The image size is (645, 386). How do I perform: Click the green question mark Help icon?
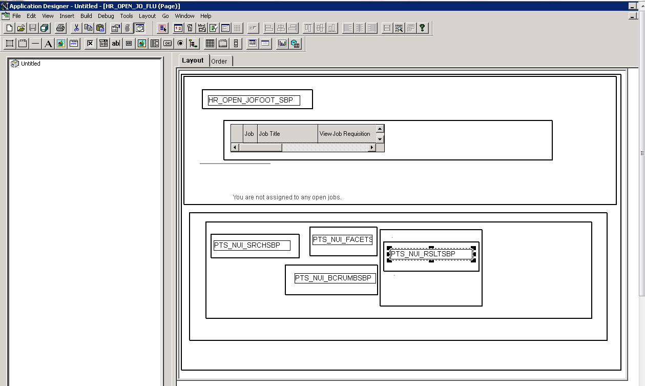tap(423, 28)
